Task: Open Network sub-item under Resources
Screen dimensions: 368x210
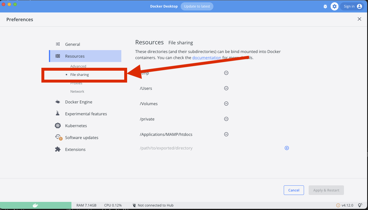Action: 77,92
